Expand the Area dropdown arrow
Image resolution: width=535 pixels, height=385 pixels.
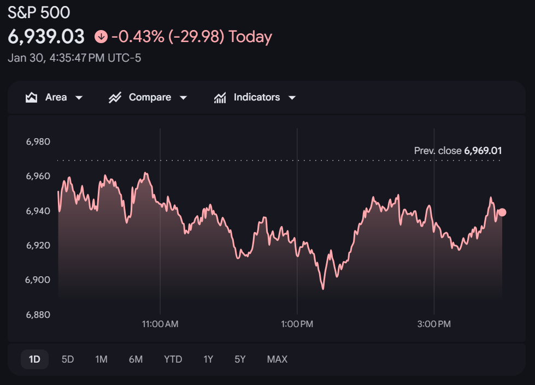[79, 98]
